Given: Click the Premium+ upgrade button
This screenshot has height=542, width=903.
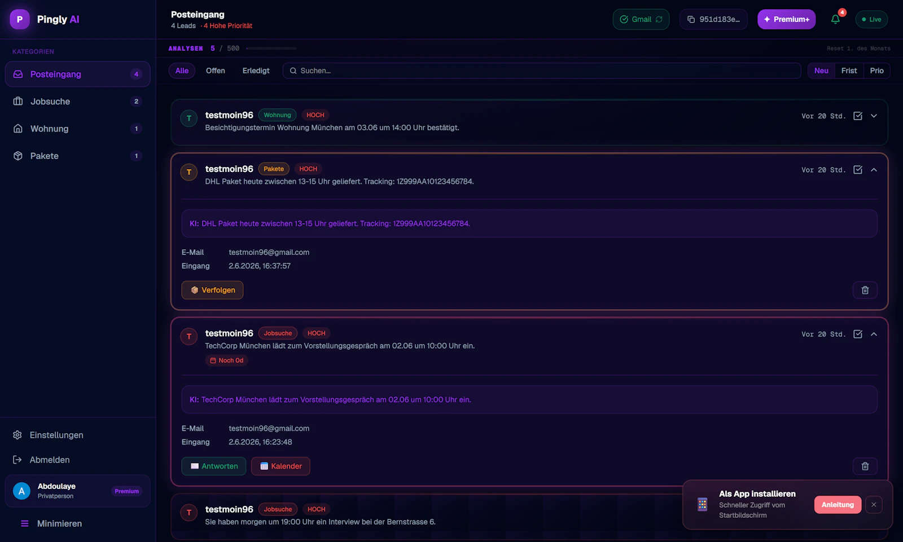Looking at the screenshot, I should 786,19.
